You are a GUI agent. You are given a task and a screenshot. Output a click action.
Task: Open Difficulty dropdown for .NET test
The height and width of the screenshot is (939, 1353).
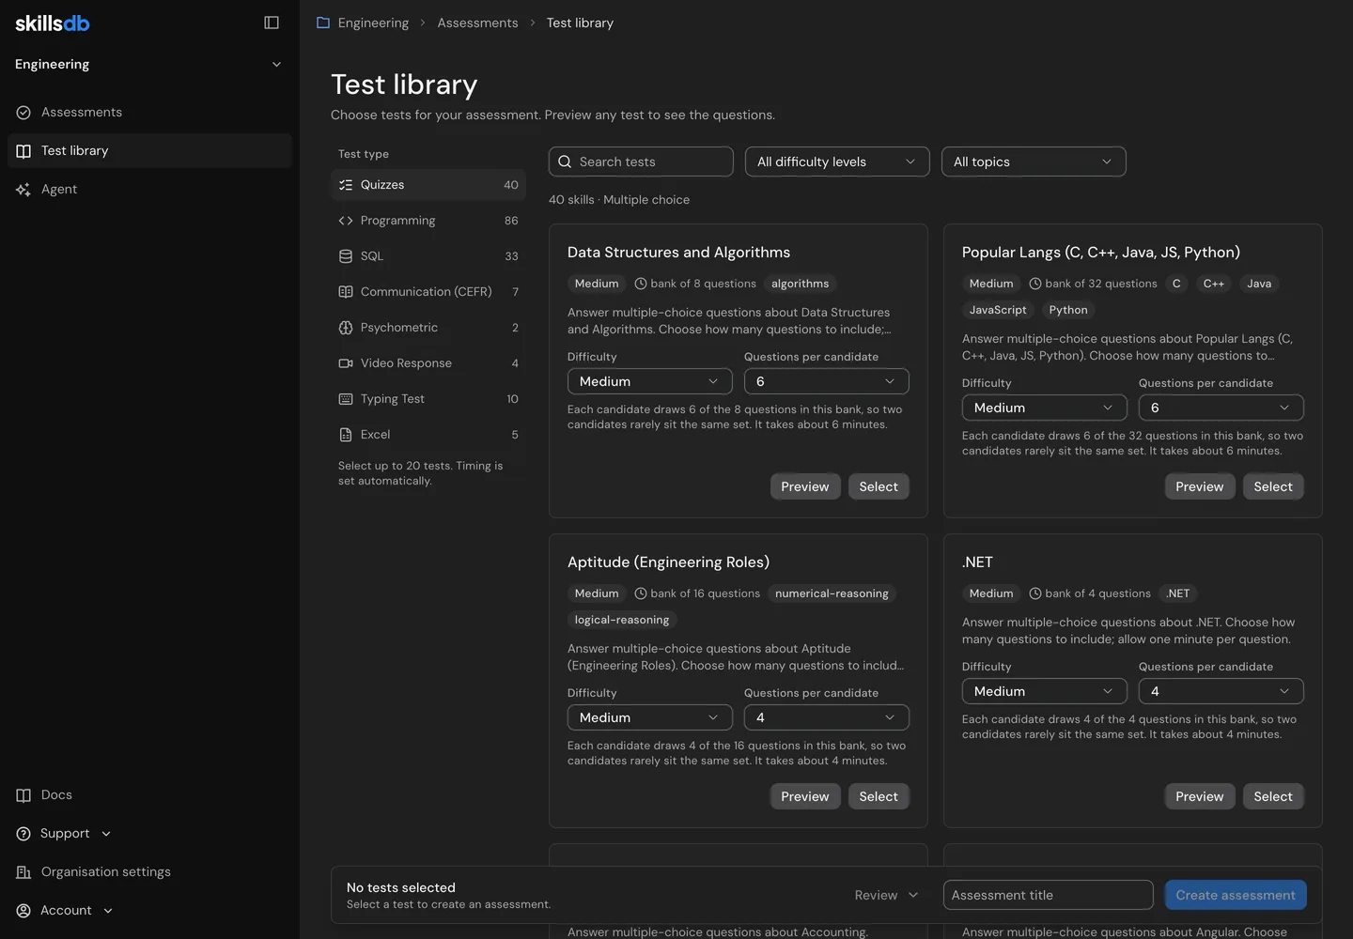pyautogui.click(x=1044, y=691)
